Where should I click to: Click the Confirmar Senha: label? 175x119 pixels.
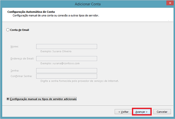point(21,76)
